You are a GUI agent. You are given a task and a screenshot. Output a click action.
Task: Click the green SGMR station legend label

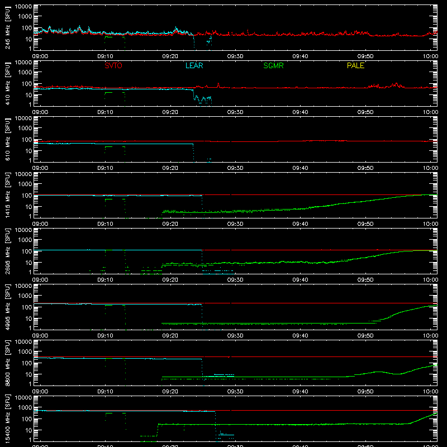[273, 65]
